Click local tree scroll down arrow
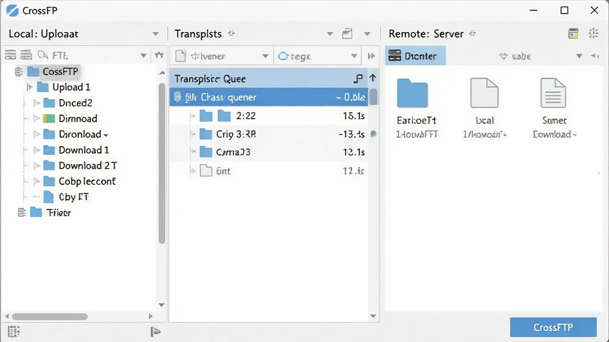The height and width of the screenshot is (342, 609). coord(162,305)
